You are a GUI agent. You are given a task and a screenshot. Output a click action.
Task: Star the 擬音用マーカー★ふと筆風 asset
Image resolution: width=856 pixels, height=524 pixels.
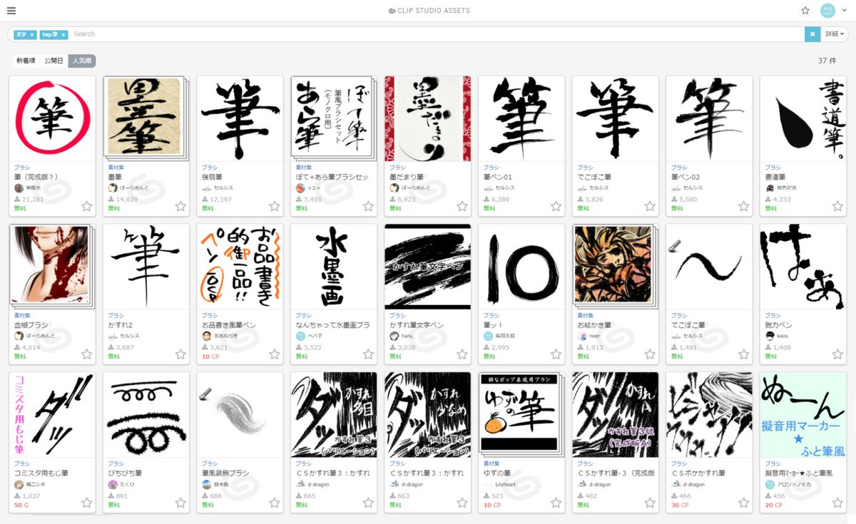[x=838, y=503]
